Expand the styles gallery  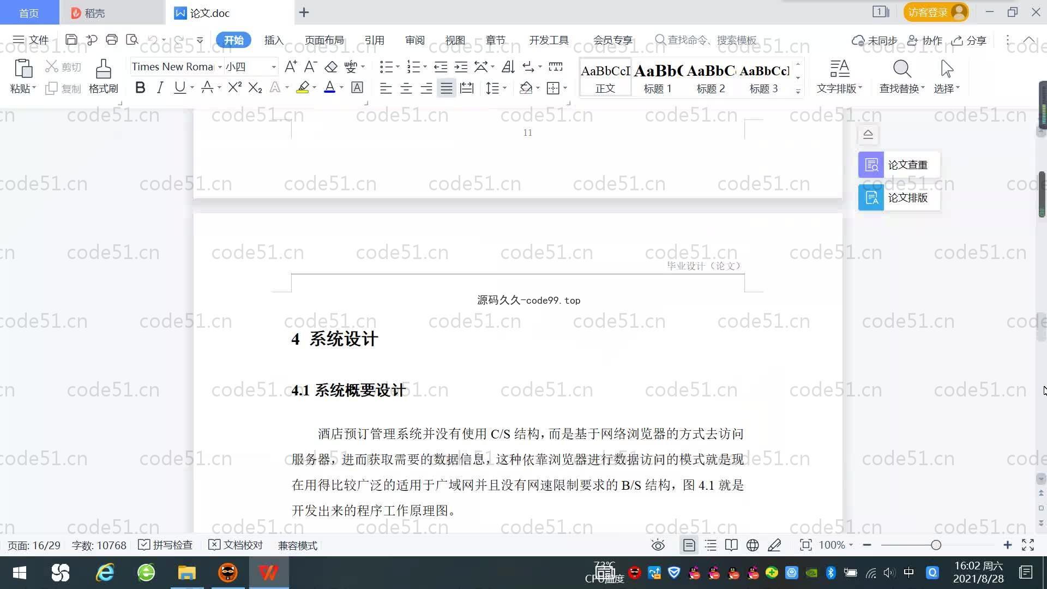798,92
